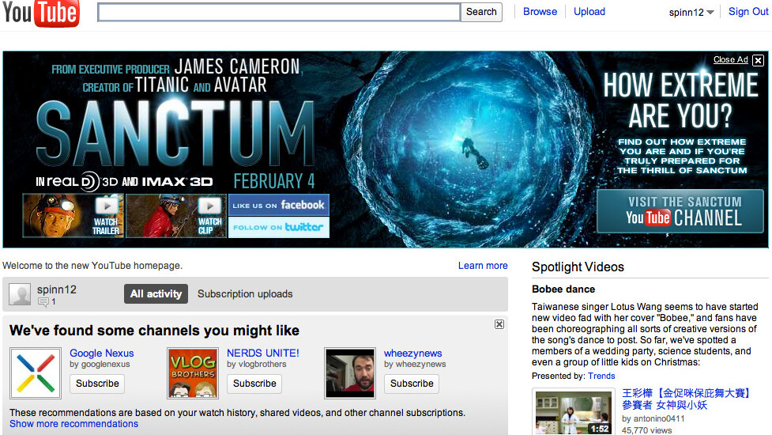
Task: Open the Vlog Brothers channel icon
Action: point(193,373)
